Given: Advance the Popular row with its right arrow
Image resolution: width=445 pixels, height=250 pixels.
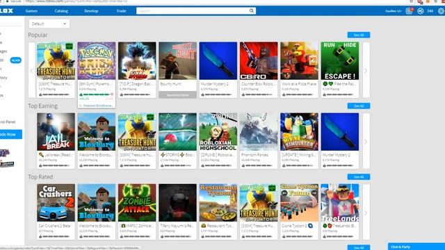Looking at the screenshot, I should click(x=366, y=71).
